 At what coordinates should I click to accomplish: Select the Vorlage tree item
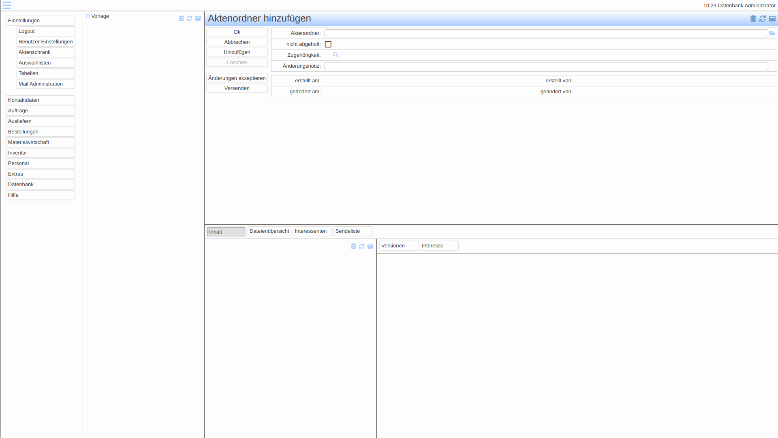point(100,16)
